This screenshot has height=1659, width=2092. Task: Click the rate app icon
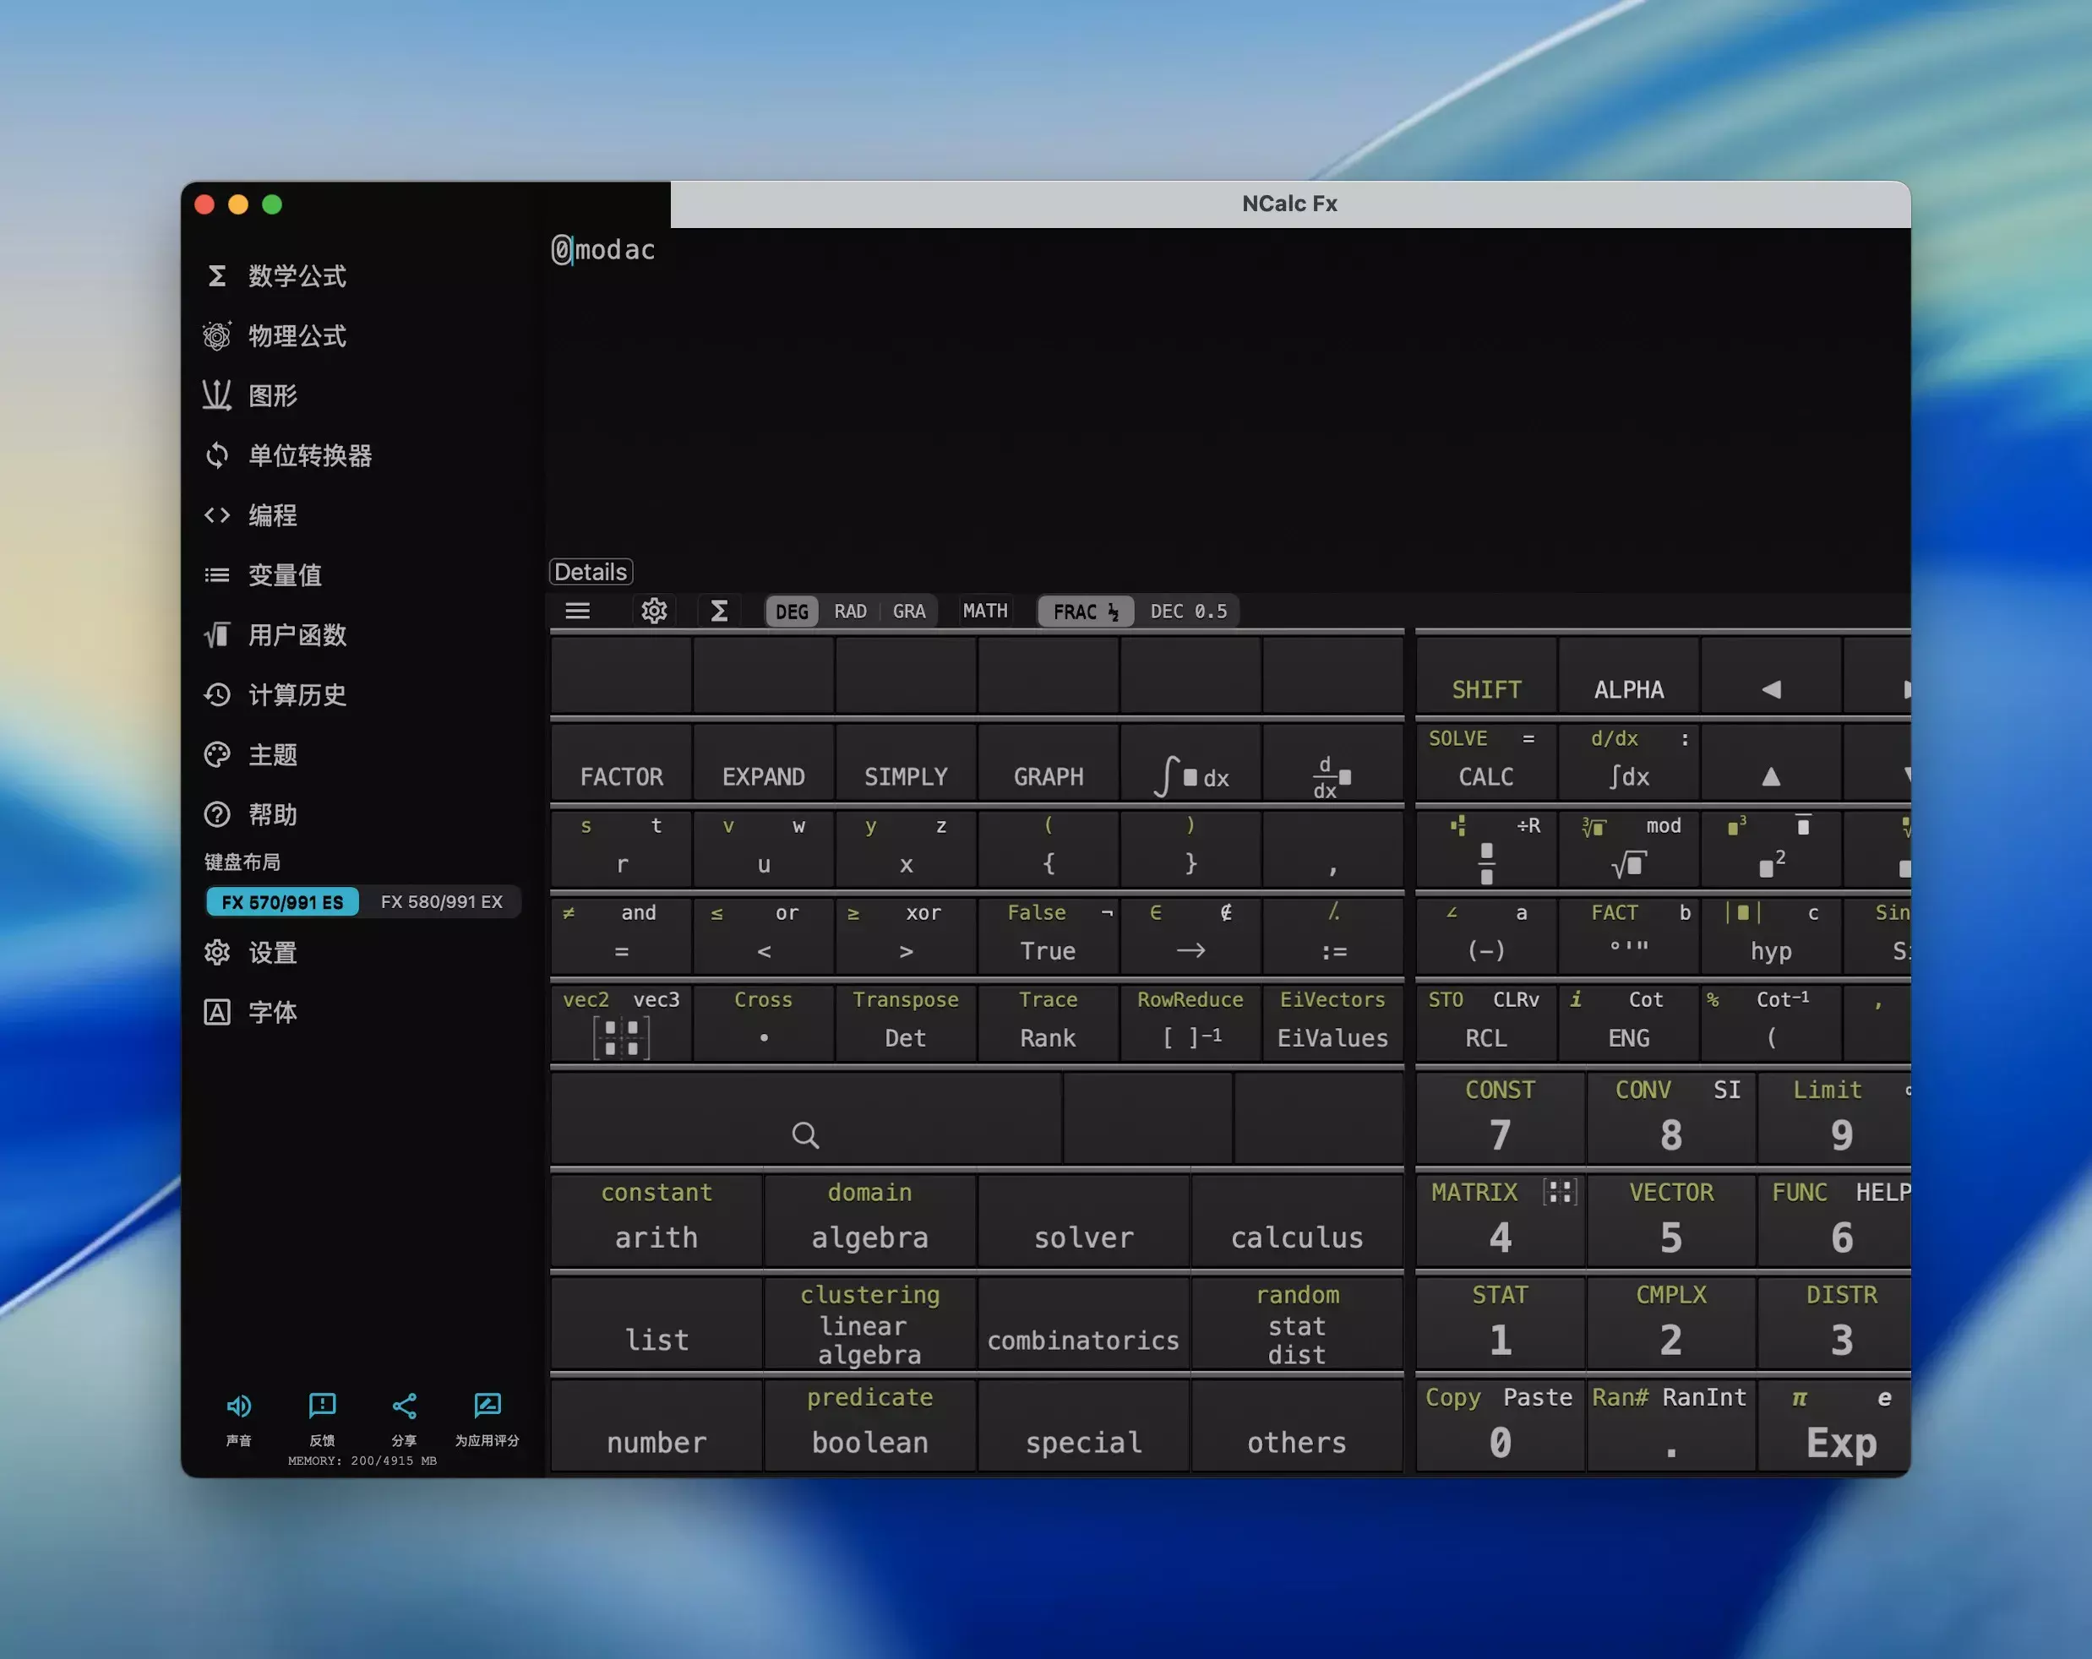click(488, 1406)
